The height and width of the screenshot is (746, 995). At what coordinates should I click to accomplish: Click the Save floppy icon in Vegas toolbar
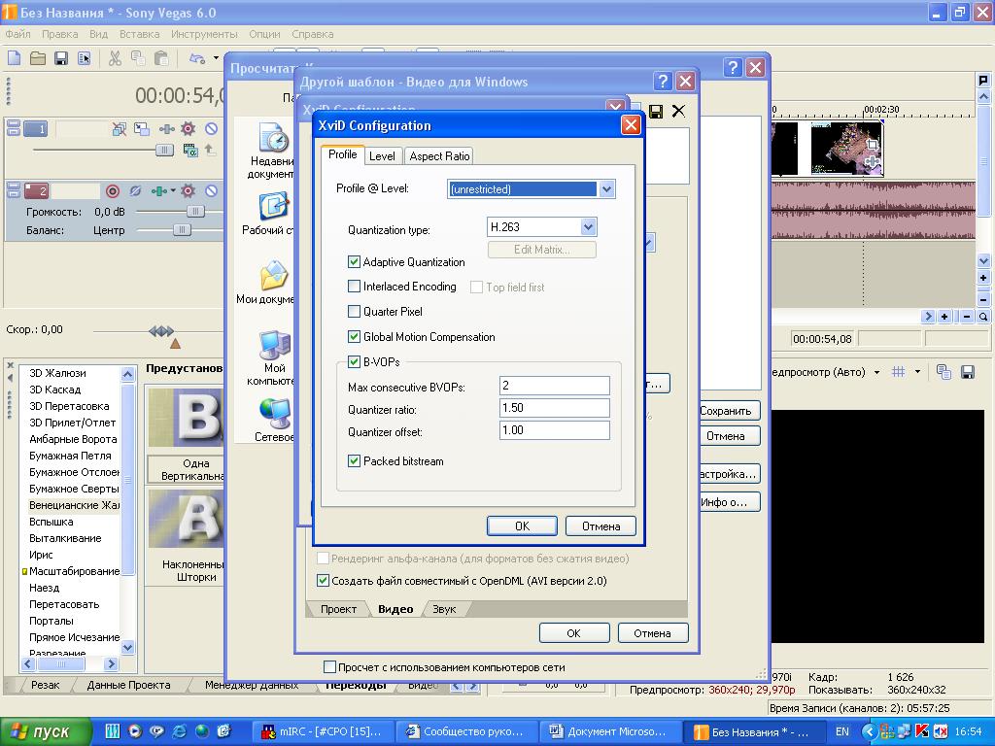(x=61, y=59)
